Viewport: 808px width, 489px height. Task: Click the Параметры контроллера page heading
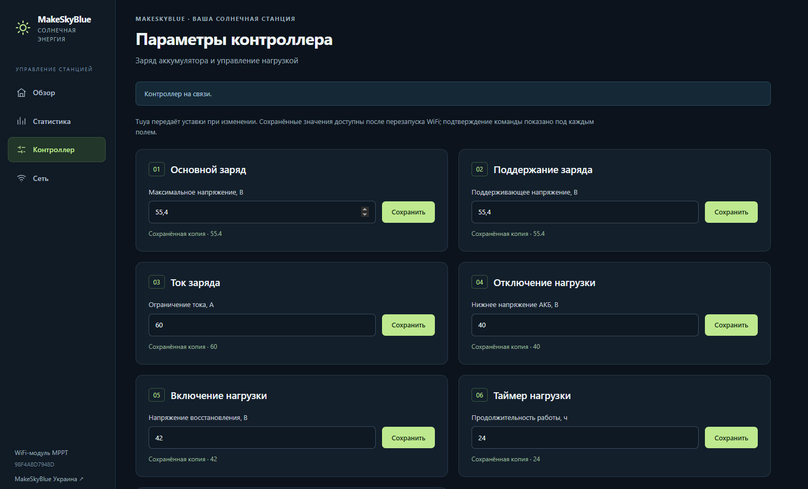[x=234, y=40]
